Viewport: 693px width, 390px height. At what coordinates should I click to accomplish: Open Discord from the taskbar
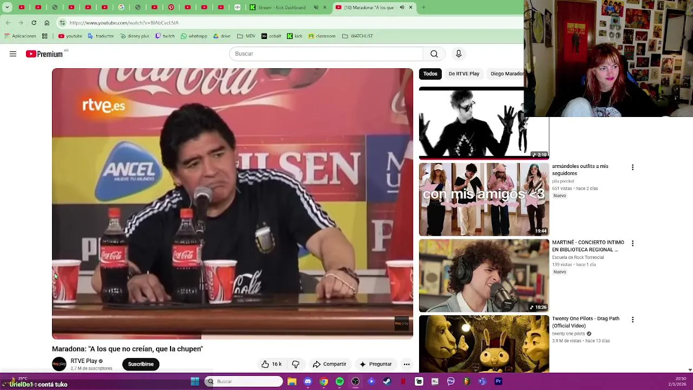[x=308, y=381]
